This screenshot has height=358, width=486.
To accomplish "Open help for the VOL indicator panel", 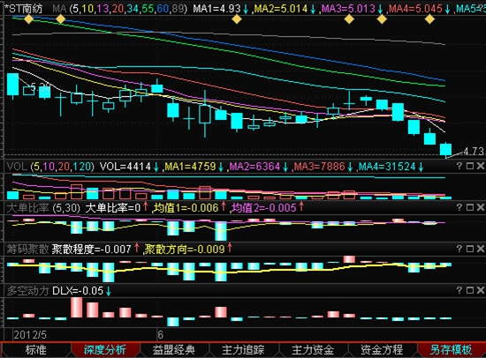I will point(459,166).
